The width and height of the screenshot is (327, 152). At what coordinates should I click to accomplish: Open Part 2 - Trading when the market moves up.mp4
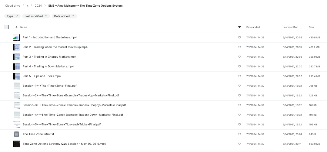pos(55,47)
